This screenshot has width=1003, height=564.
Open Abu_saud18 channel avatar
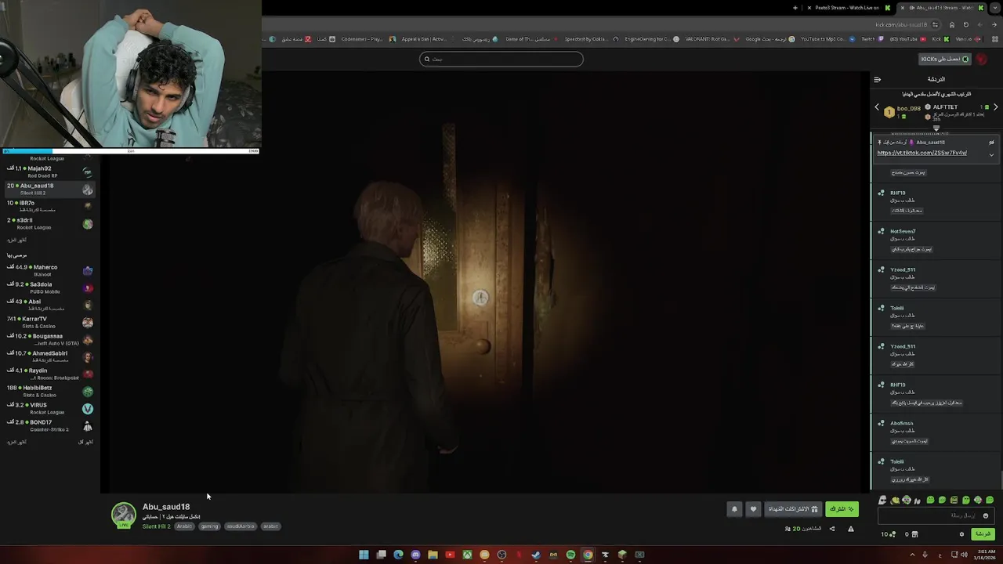[x=123, y=515]
